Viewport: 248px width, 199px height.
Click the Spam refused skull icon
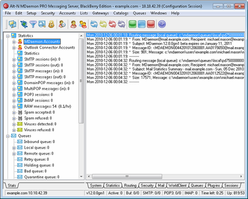pos(20,118)
